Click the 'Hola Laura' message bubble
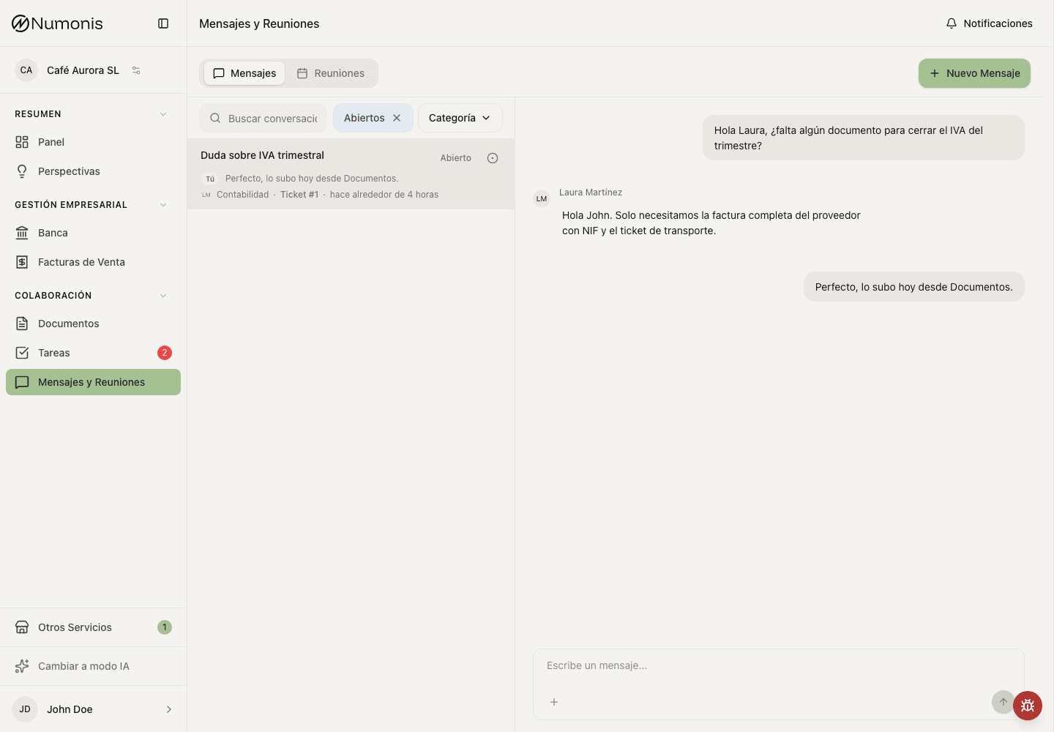 click(x=864, y=138)
